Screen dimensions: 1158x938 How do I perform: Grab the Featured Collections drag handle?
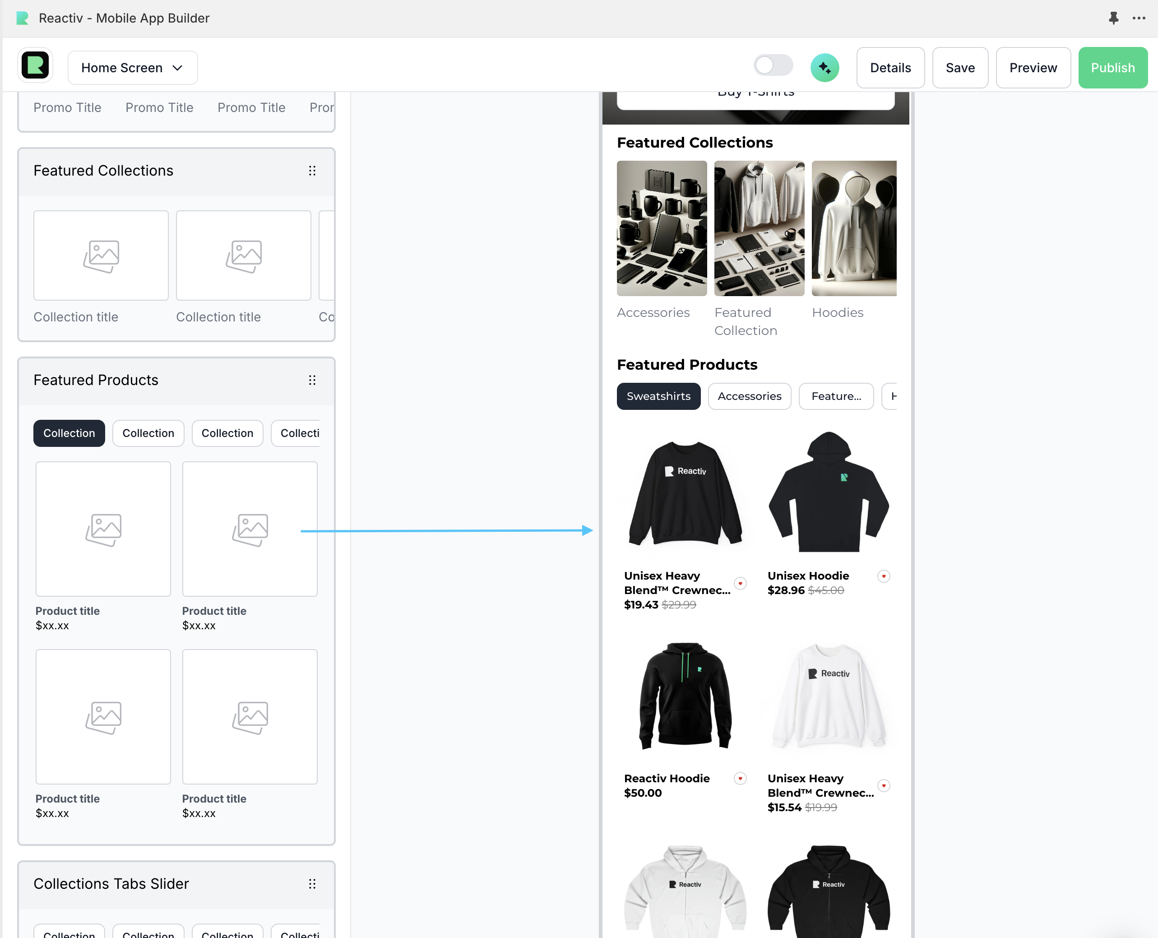pos(312,171)
